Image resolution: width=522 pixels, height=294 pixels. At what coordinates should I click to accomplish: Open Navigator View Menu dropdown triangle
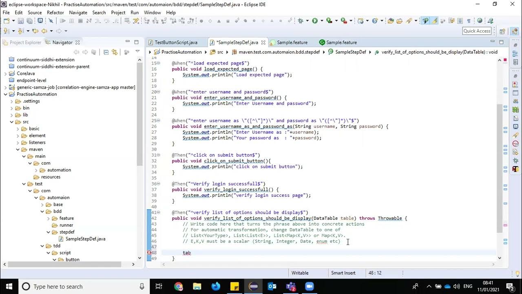click(137, 51)
